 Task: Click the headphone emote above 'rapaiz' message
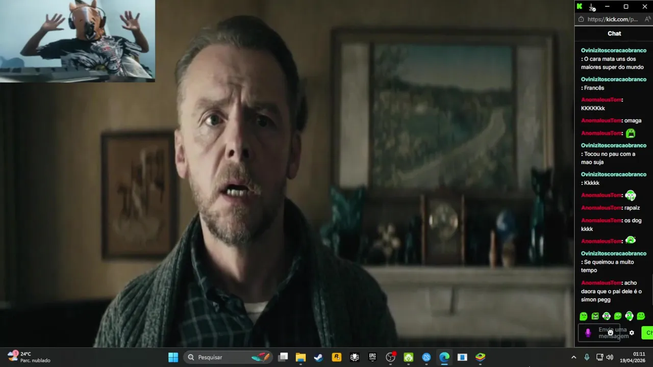pos(631,195)
